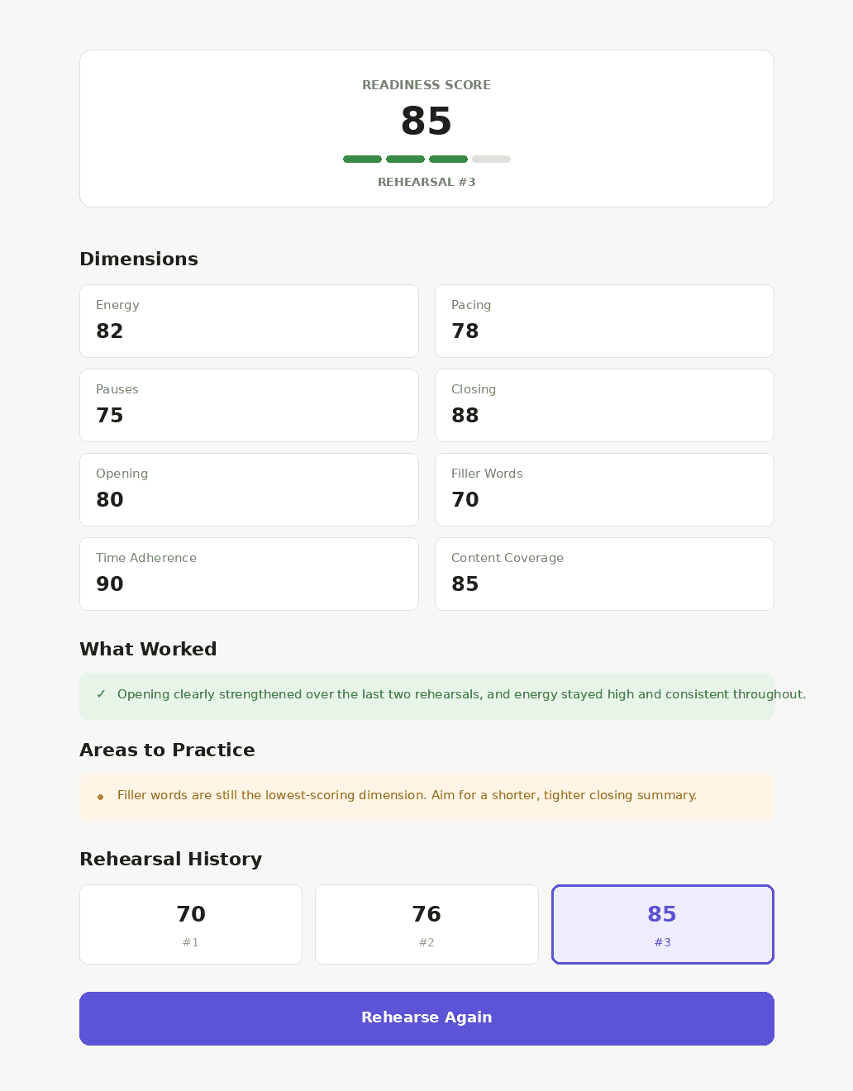This screenshot has height=1091, width=853.
Task: Click the first green progress segment
Action: click(362, 159)
